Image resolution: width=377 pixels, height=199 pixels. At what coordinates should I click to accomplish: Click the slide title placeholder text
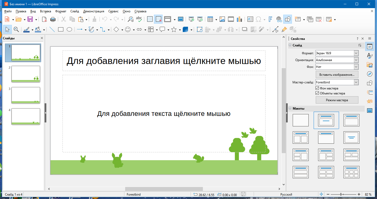pyautogui.click(x=164, y=61)
